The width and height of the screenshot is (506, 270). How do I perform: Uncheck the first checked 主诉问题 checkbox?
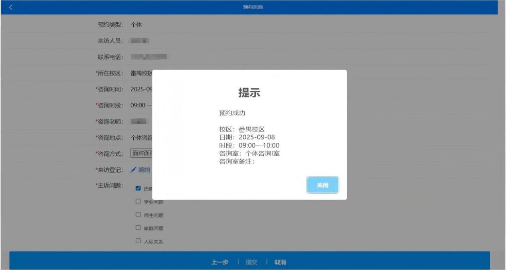click(138, 189)
